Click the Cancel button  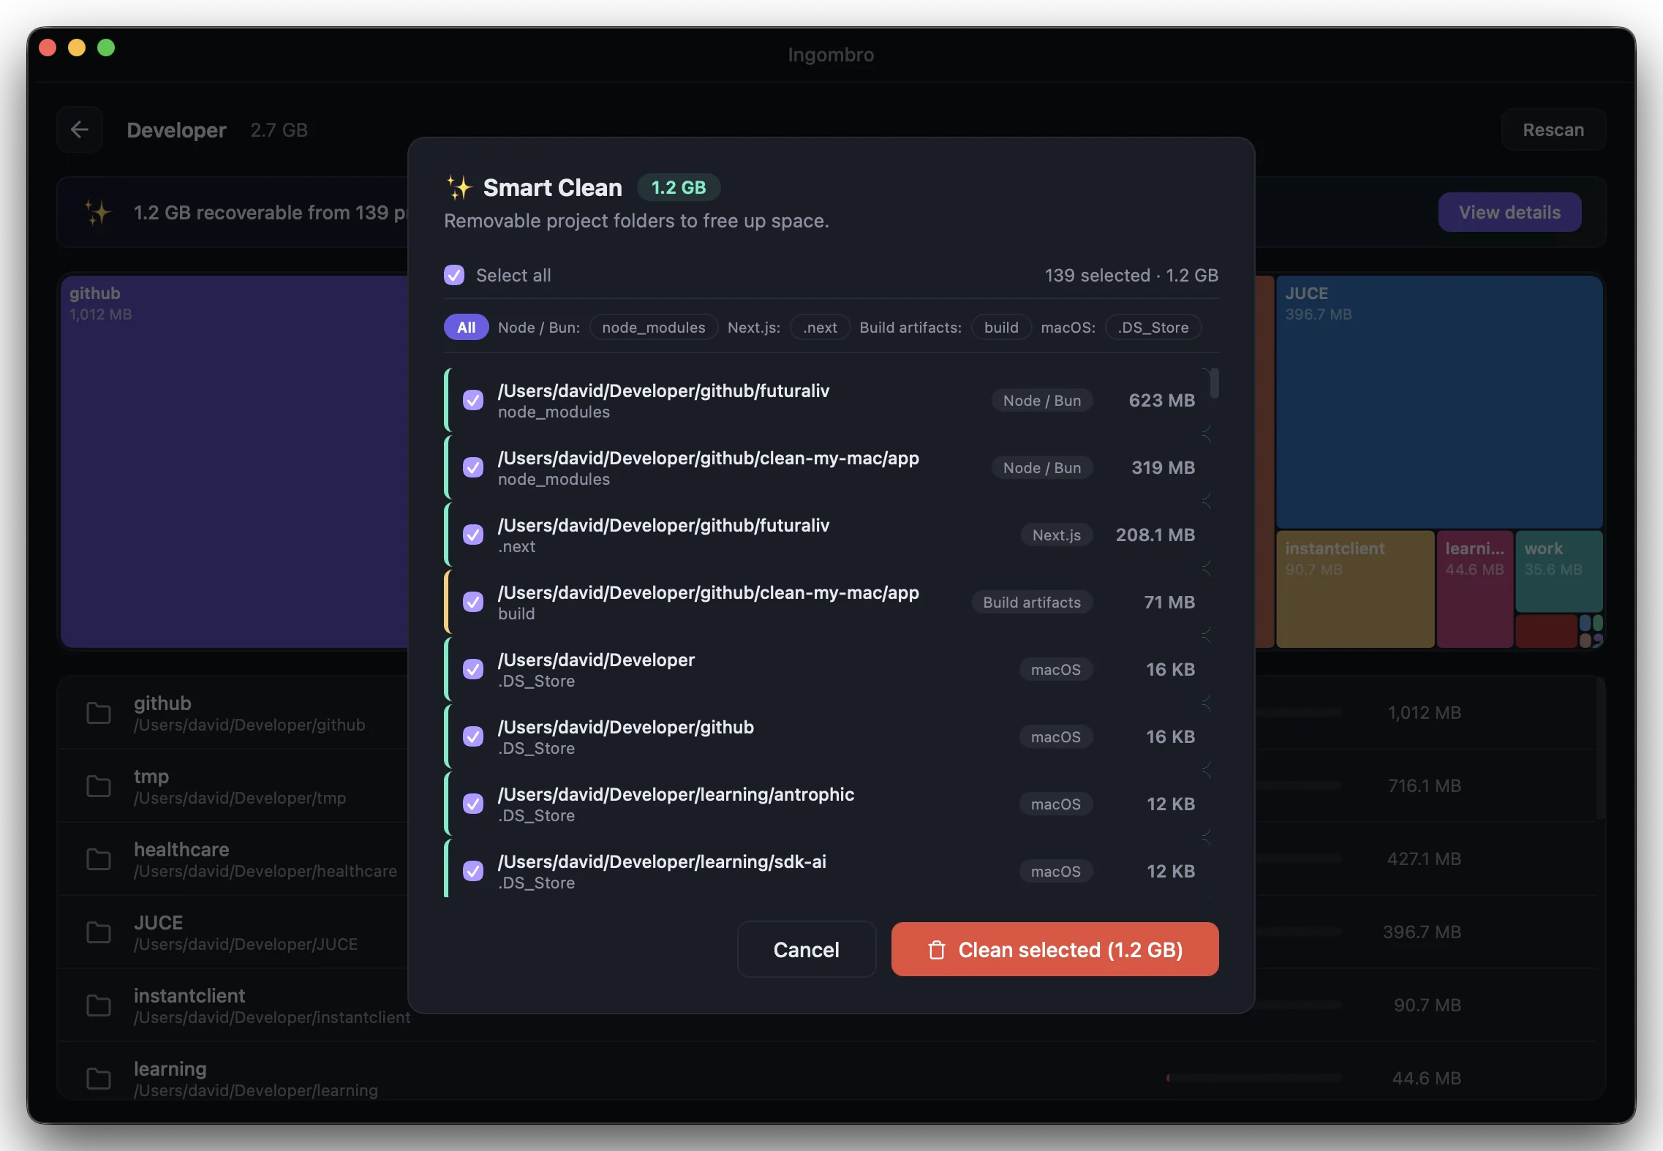pos(806,949)
